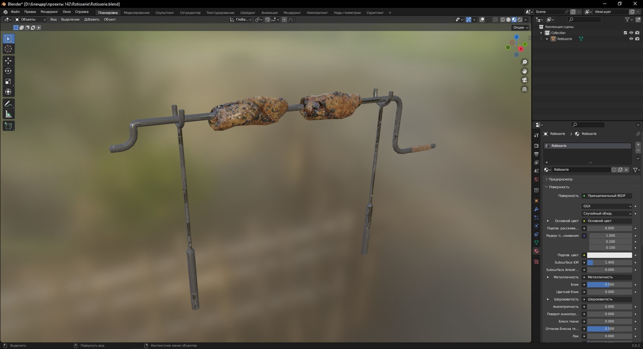This screenshot has width=643, height=349.
Task: Toggle Collection exclude checkbox
Action: [x=625, y=33]
